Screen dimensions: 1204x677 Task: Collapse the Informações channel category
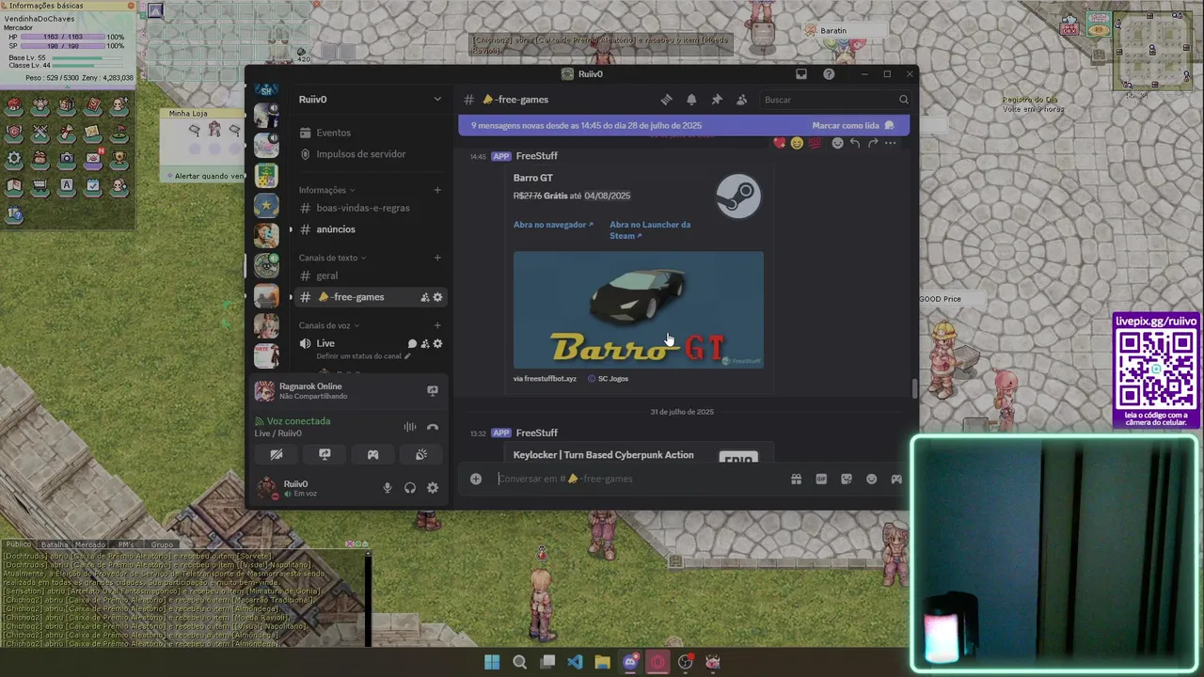[325, 190]
